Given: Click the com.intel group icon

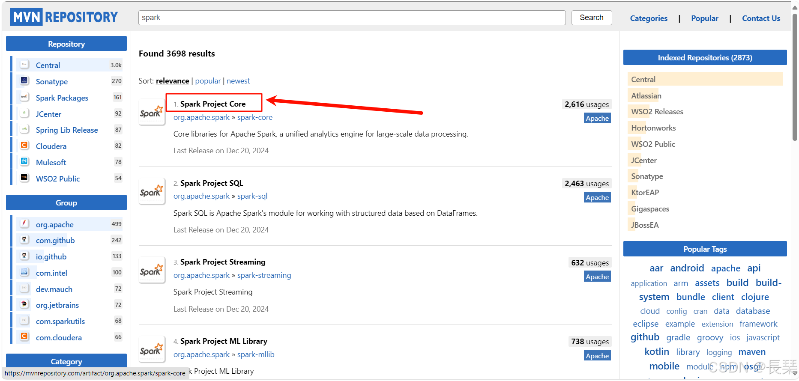Looking at the screenshot, I should [x=24, y=272].
